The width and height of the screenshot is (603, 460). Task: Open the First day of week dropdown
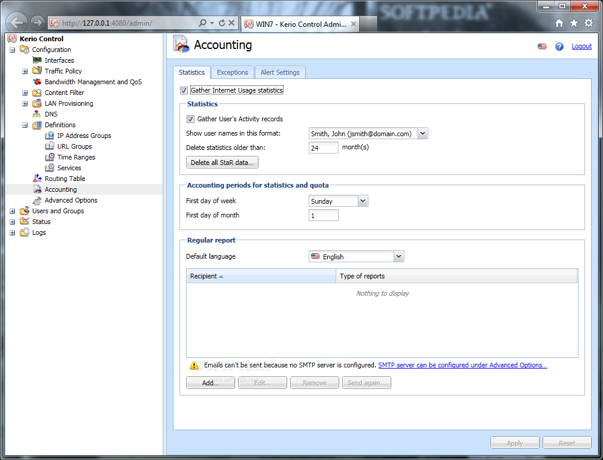[363, 201]
